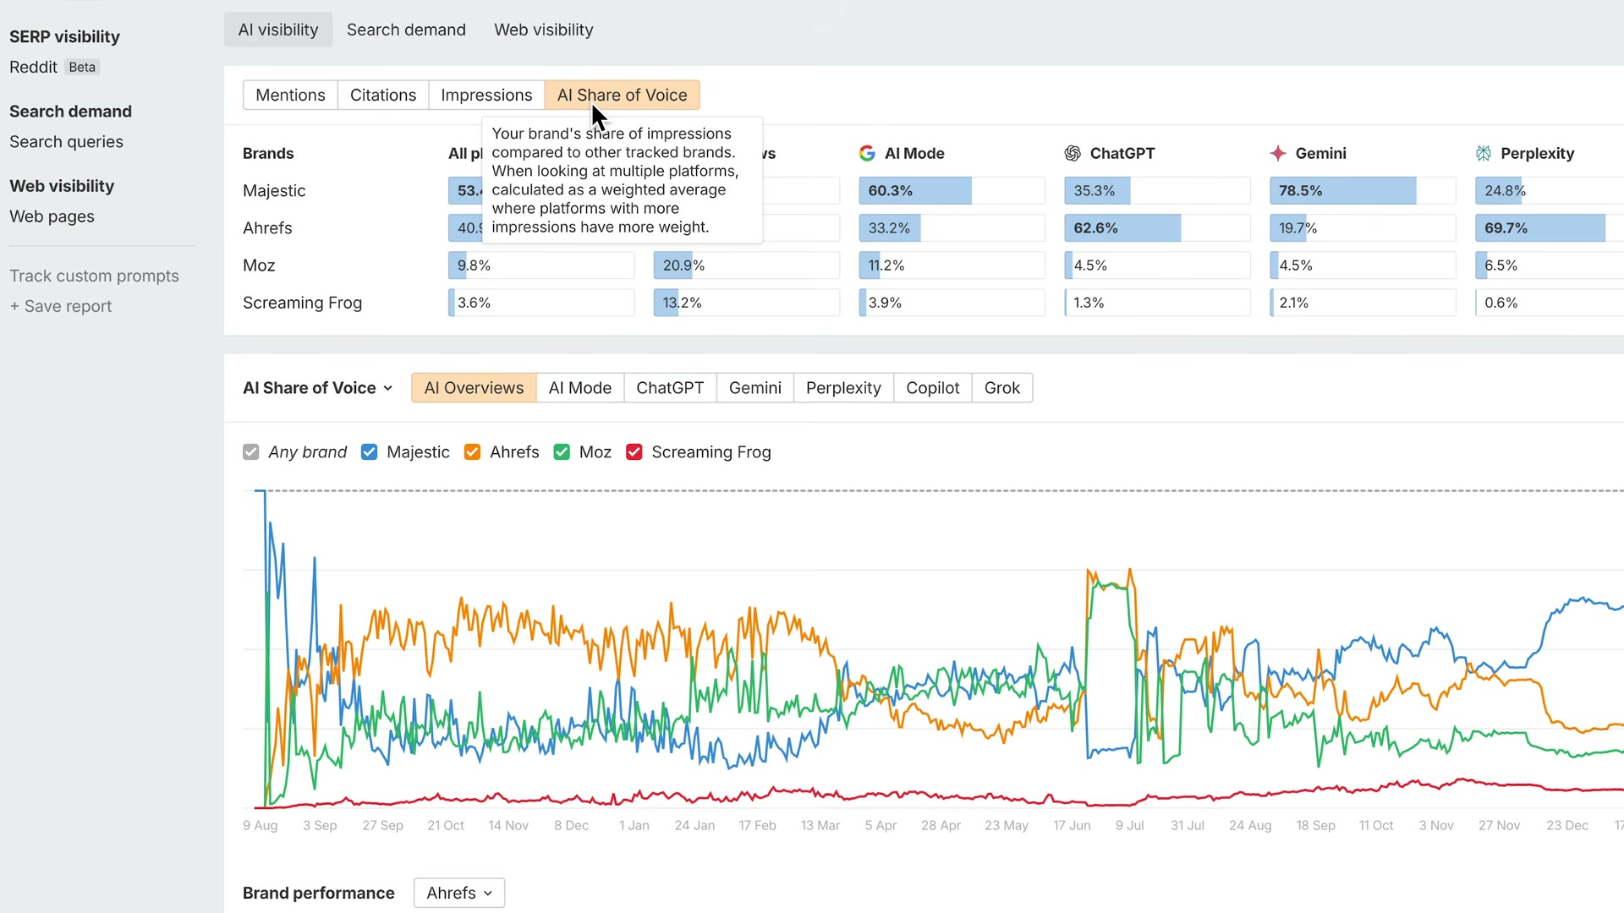Click Screaming Frog 0.6% Perplexity value
The image size is (1624, 913).
[1501, 303]
